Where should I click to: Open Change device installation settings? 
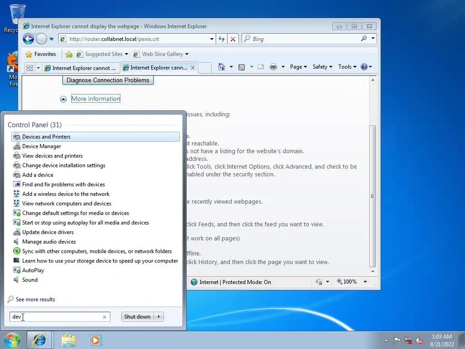click(95, 165)
